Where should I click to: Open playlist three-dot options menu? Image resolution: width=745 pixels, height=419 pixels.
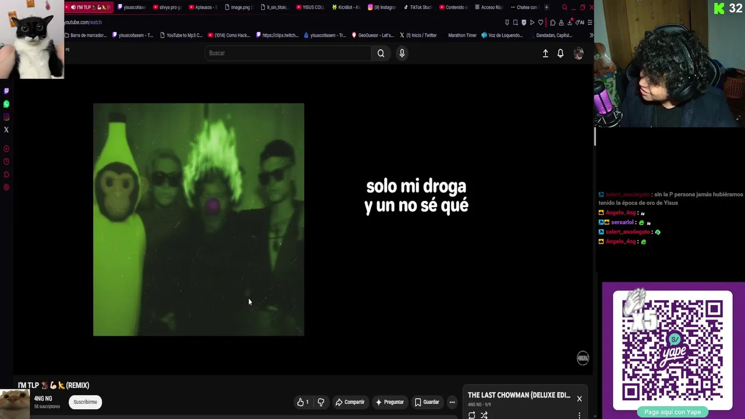(x=579, y=415)
